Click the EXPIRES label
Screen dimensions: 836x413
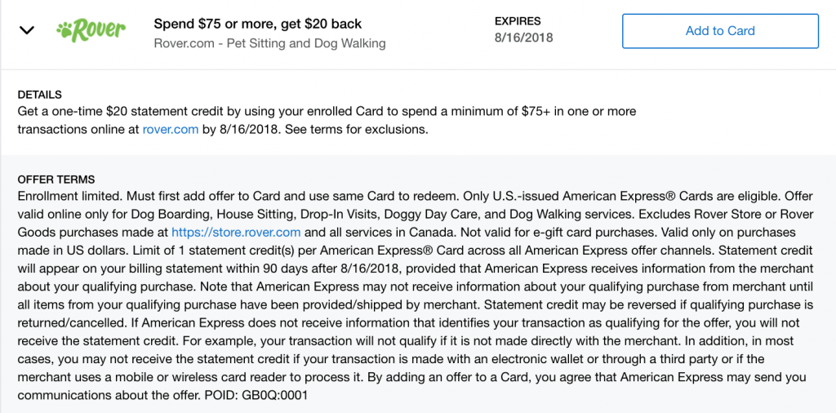(518, 21)
